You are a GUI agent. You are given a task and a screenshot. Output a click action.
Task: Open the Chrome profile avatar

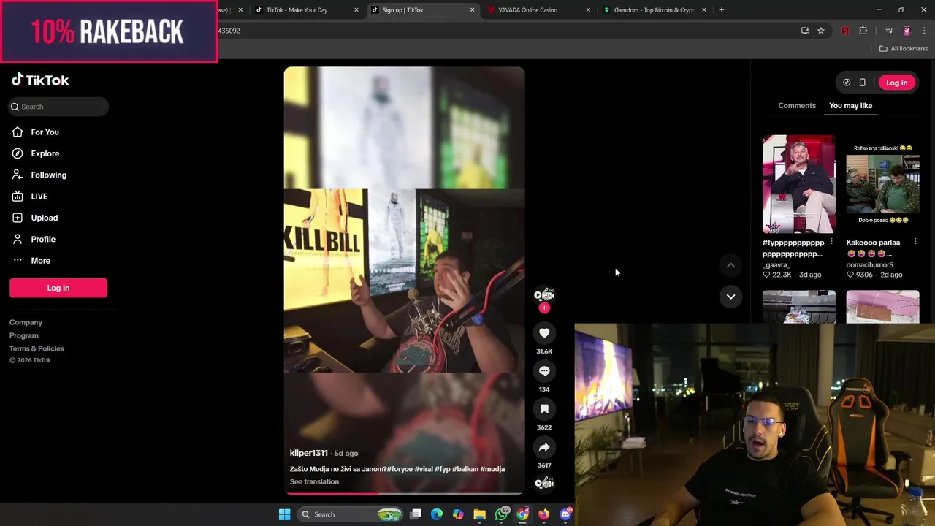pos(907,31)
